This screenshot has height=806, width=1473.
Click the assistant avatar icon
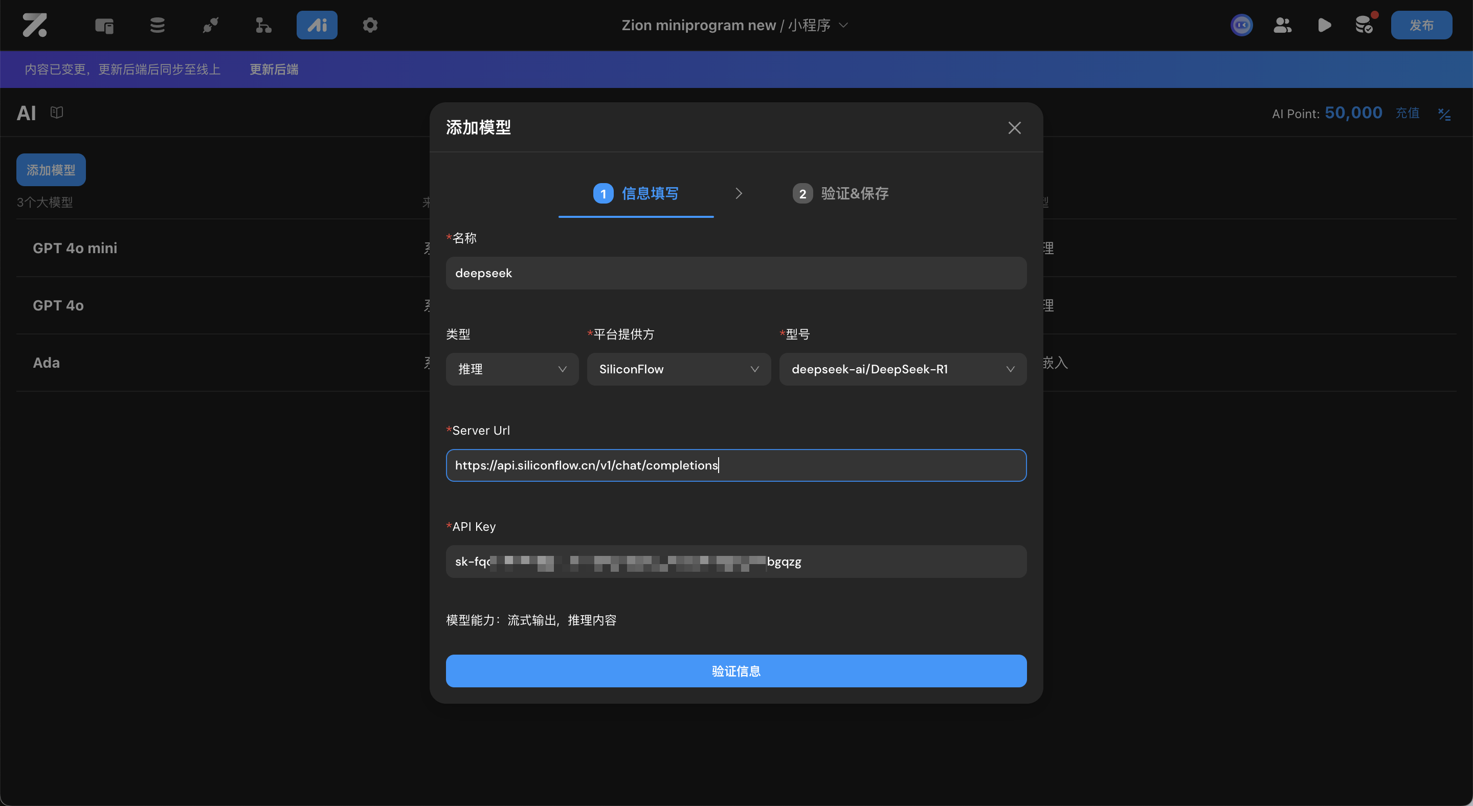coord(1241,25)
